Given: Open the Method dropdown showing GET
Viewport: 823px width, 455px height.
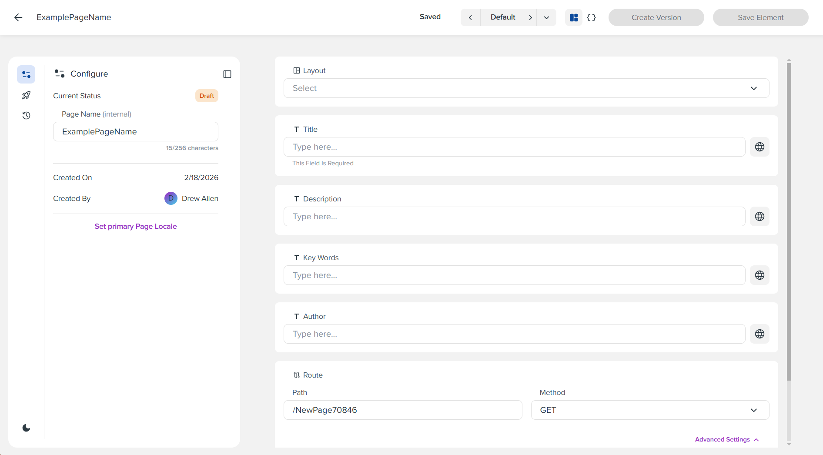Looking at the screenshot, I should pyautogui.click(x=650, y=410).
